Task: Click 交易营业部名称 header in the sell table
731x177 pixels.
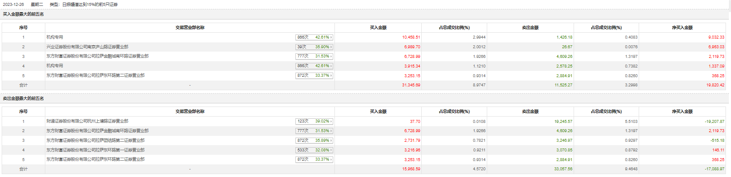Action: point(190,112)
